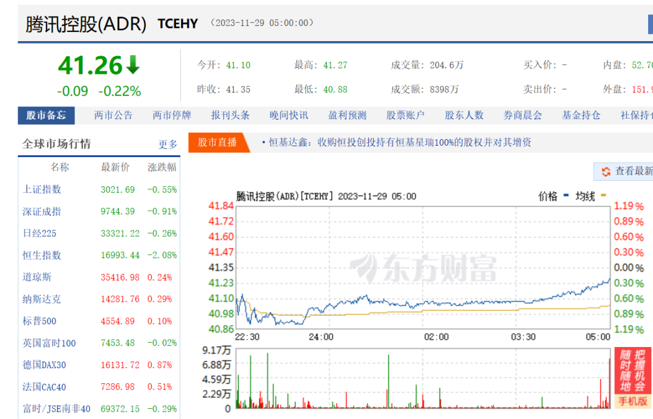The image size is (653, 419).
Task: Open 道琼斯 index link
Action: point(37,278)
